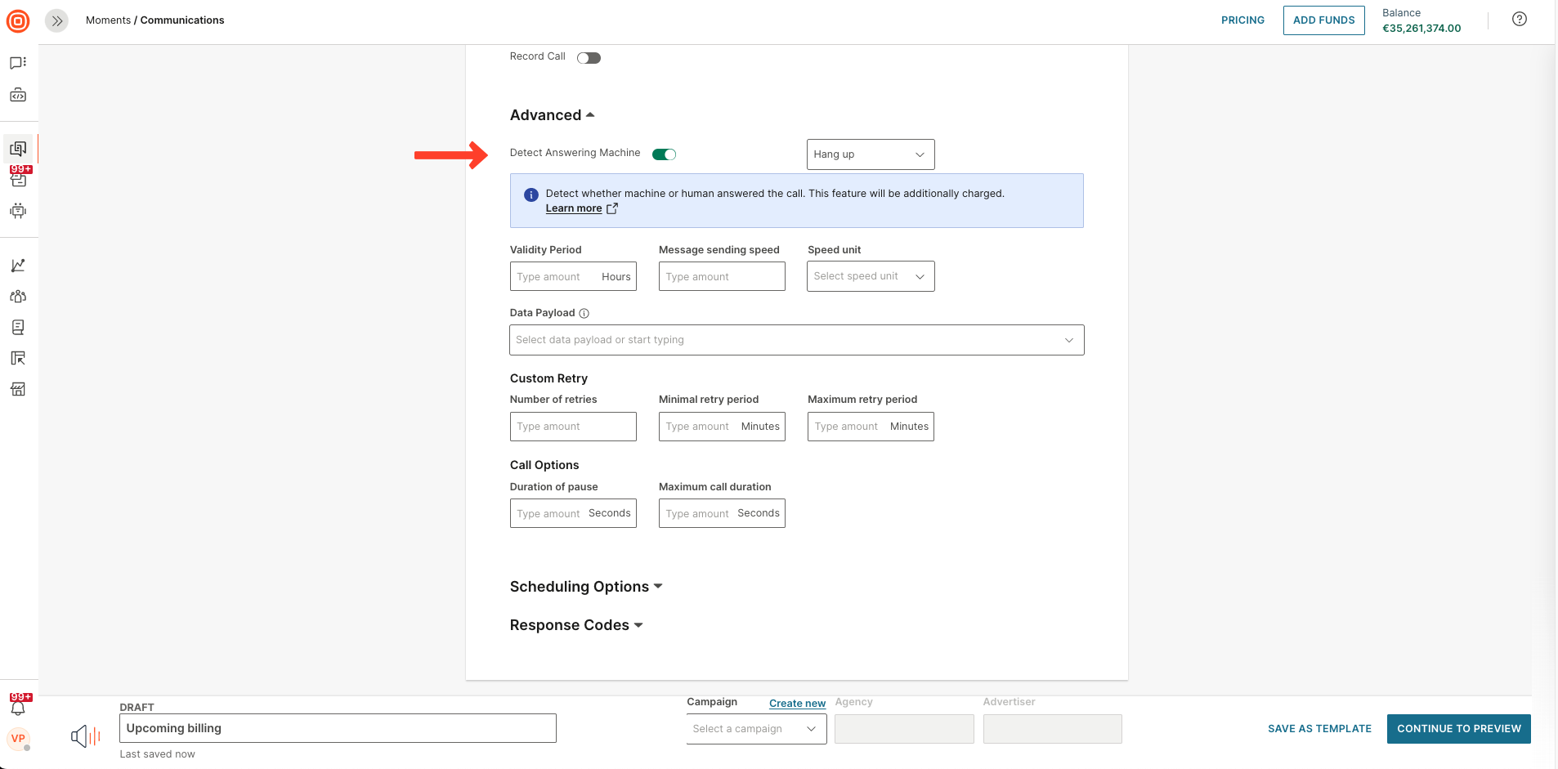Open the Hang up dropdown
Viewport: 1558px width, 769px height.
870,154
